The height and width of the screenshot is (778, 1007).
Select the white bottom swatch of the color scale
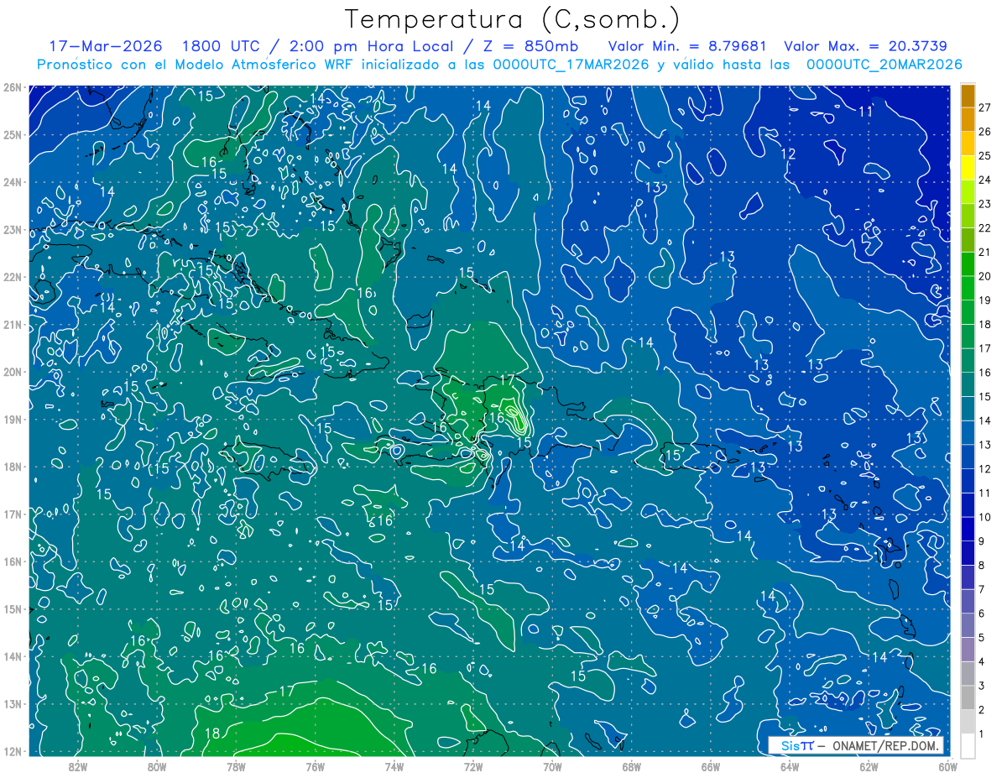[968, 746]
